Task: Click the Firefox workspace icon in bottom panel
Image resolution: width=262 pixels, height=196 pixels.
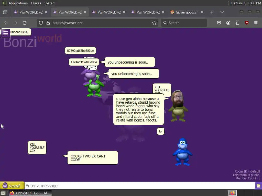Action: (x=233, y=193)
